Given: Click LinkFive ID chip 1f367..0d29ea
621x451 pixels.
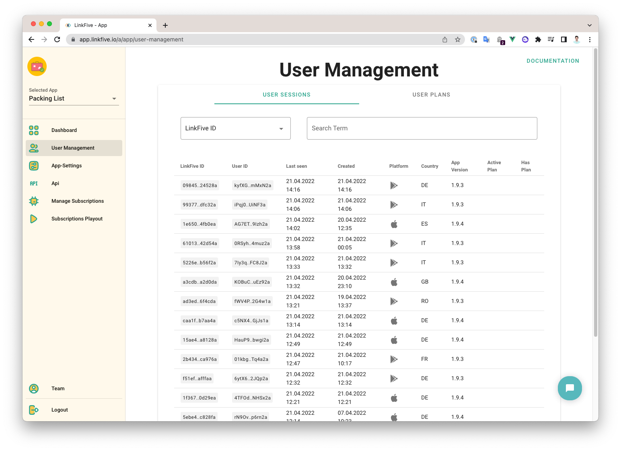Looking at the screenshot, I should tap(199, 398).
